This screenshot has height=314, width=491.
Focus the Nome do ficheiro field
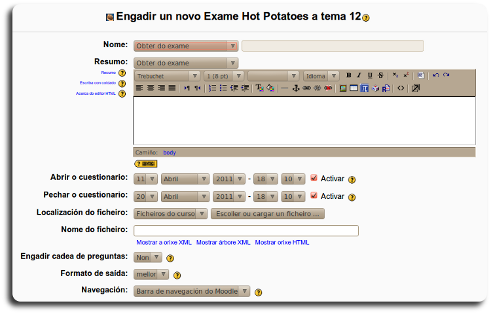[246, 231]
